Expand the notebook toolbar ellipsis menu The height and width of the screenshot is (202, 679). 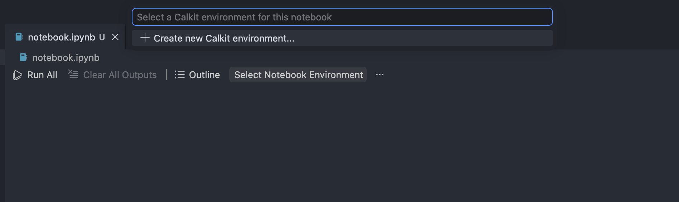point(380,75)
